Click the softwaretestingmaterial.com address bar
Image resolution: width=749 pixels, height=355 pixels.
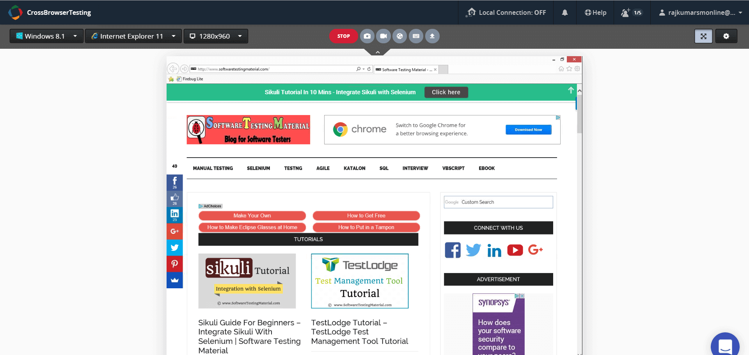273,69
